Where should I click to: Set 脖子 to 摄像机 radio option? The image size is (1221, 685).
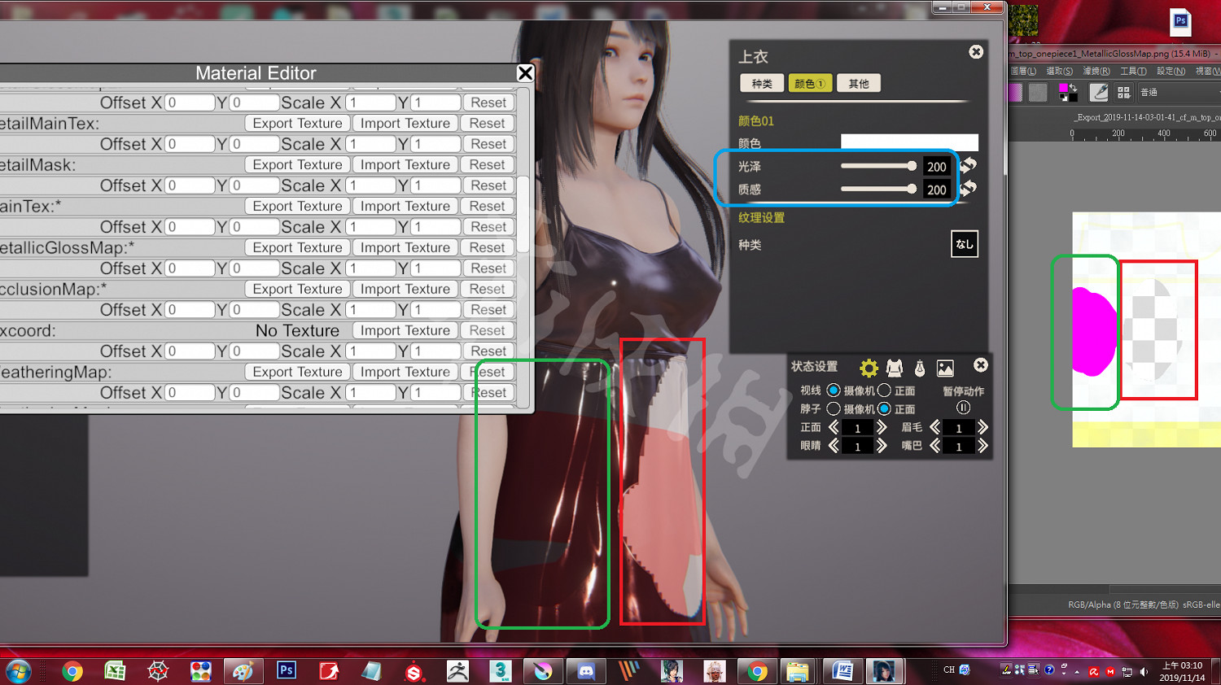click(834, 408)
